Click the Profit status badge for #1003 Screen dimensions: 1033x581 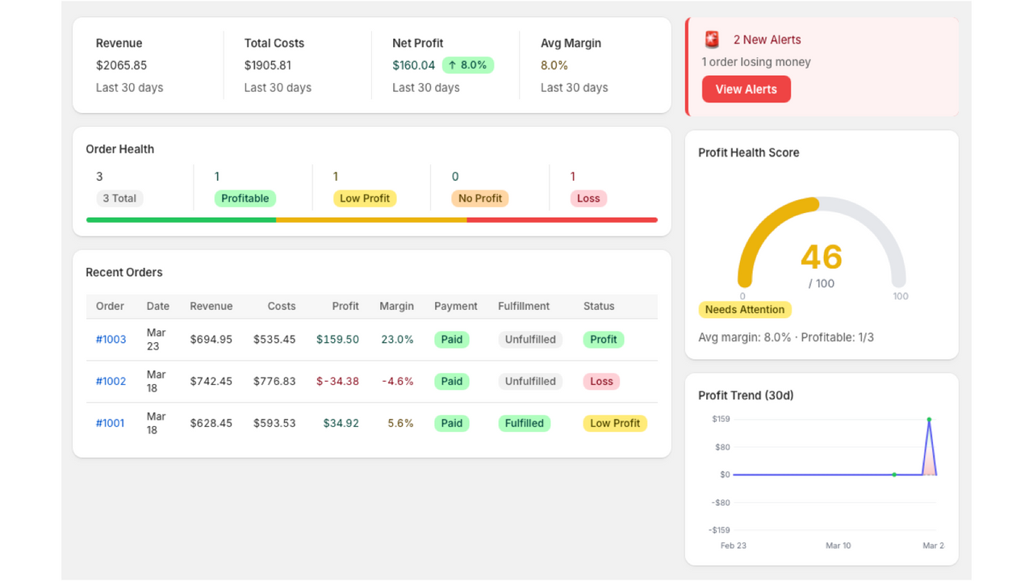604,340
